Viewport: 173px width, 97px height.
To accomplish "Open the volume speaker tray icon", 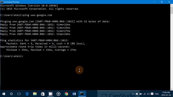I will [x=148, y=94].
